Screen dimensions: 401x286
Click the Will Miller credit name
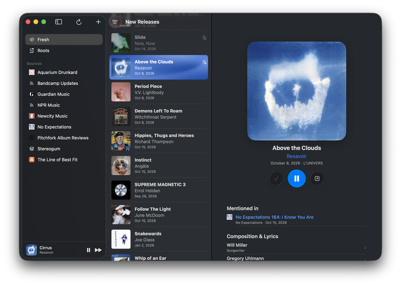237,245
